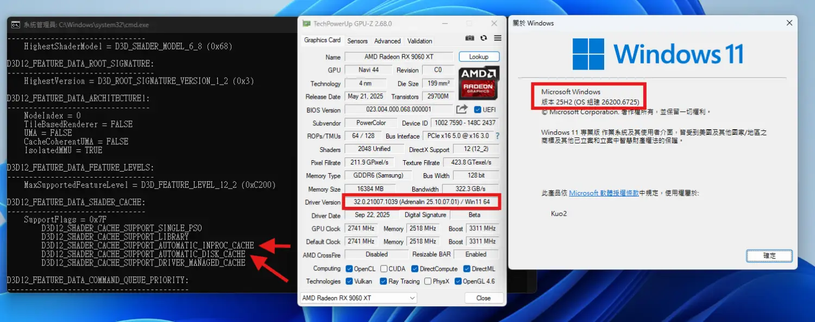Click the Bus Interface question mark icon
Screen dimensions: 815x322
pyautogui.click(x=497, y=136)
